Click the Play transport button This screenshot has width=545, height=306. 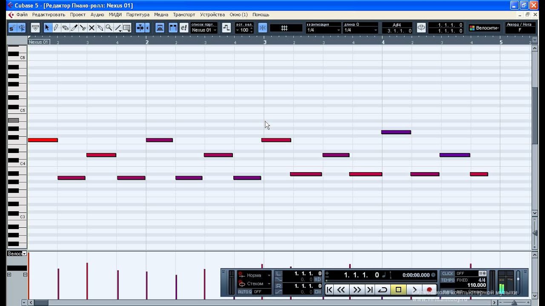414,290
